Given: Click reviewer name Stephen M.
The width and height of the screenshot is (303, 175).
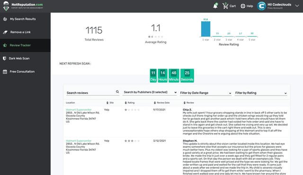Looking at the screenshot, I should click(x=190, y=141).
